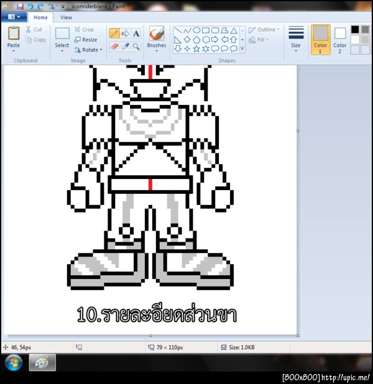The width and height of the screenshot is (373, 384).
Task: Click the Crop button
Action: [x=85, y=29]
